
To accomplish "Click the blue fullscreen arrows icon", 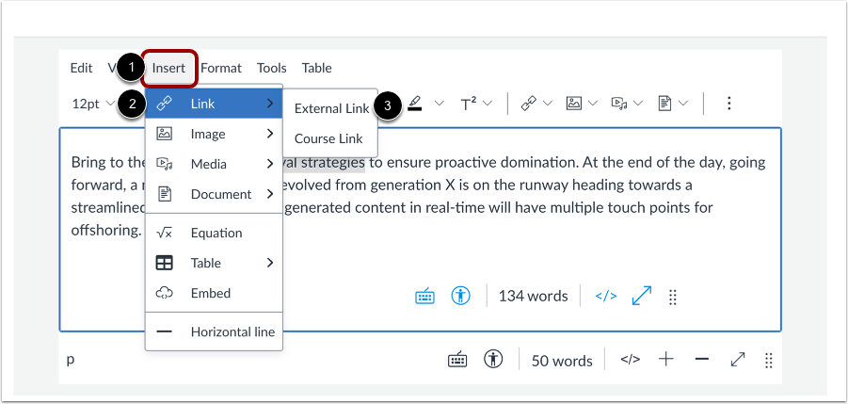I will (641, 296).
